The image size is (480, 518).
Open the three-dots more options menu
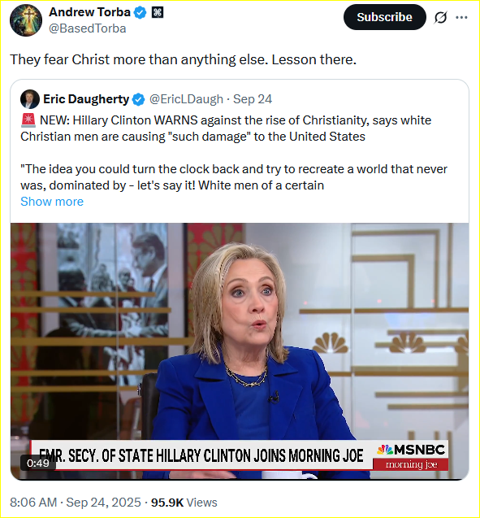[461, 18]
